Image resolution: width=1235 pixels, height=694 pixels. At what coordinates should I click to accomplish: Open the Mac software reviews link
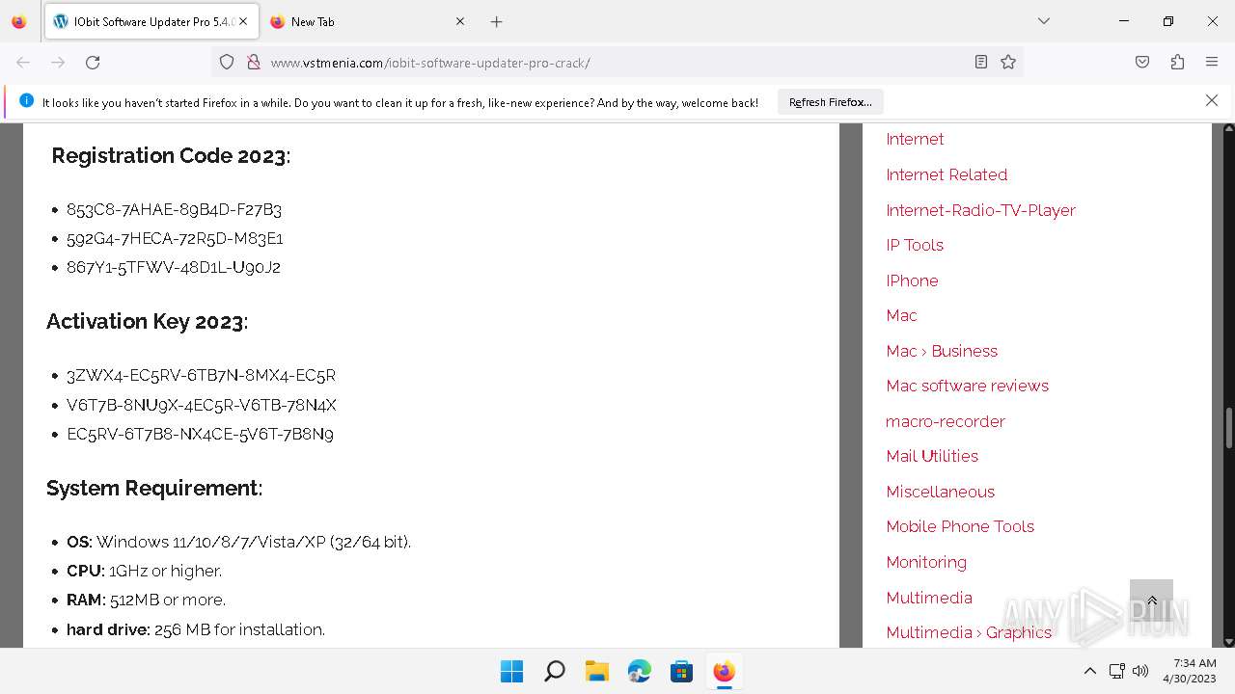[x=967, y=386]
